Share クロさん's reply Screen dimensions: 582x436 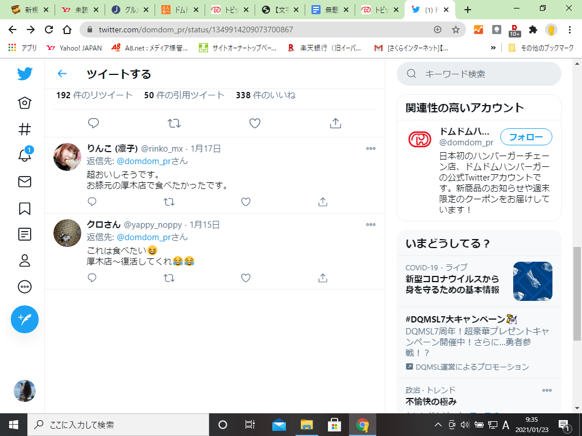pyautogui.click(x=323, y=278)
